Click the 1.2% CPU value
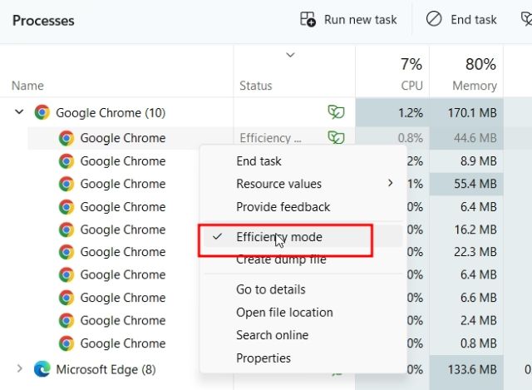The width and height of the screenshot is (532, 390). click(411, 113)
